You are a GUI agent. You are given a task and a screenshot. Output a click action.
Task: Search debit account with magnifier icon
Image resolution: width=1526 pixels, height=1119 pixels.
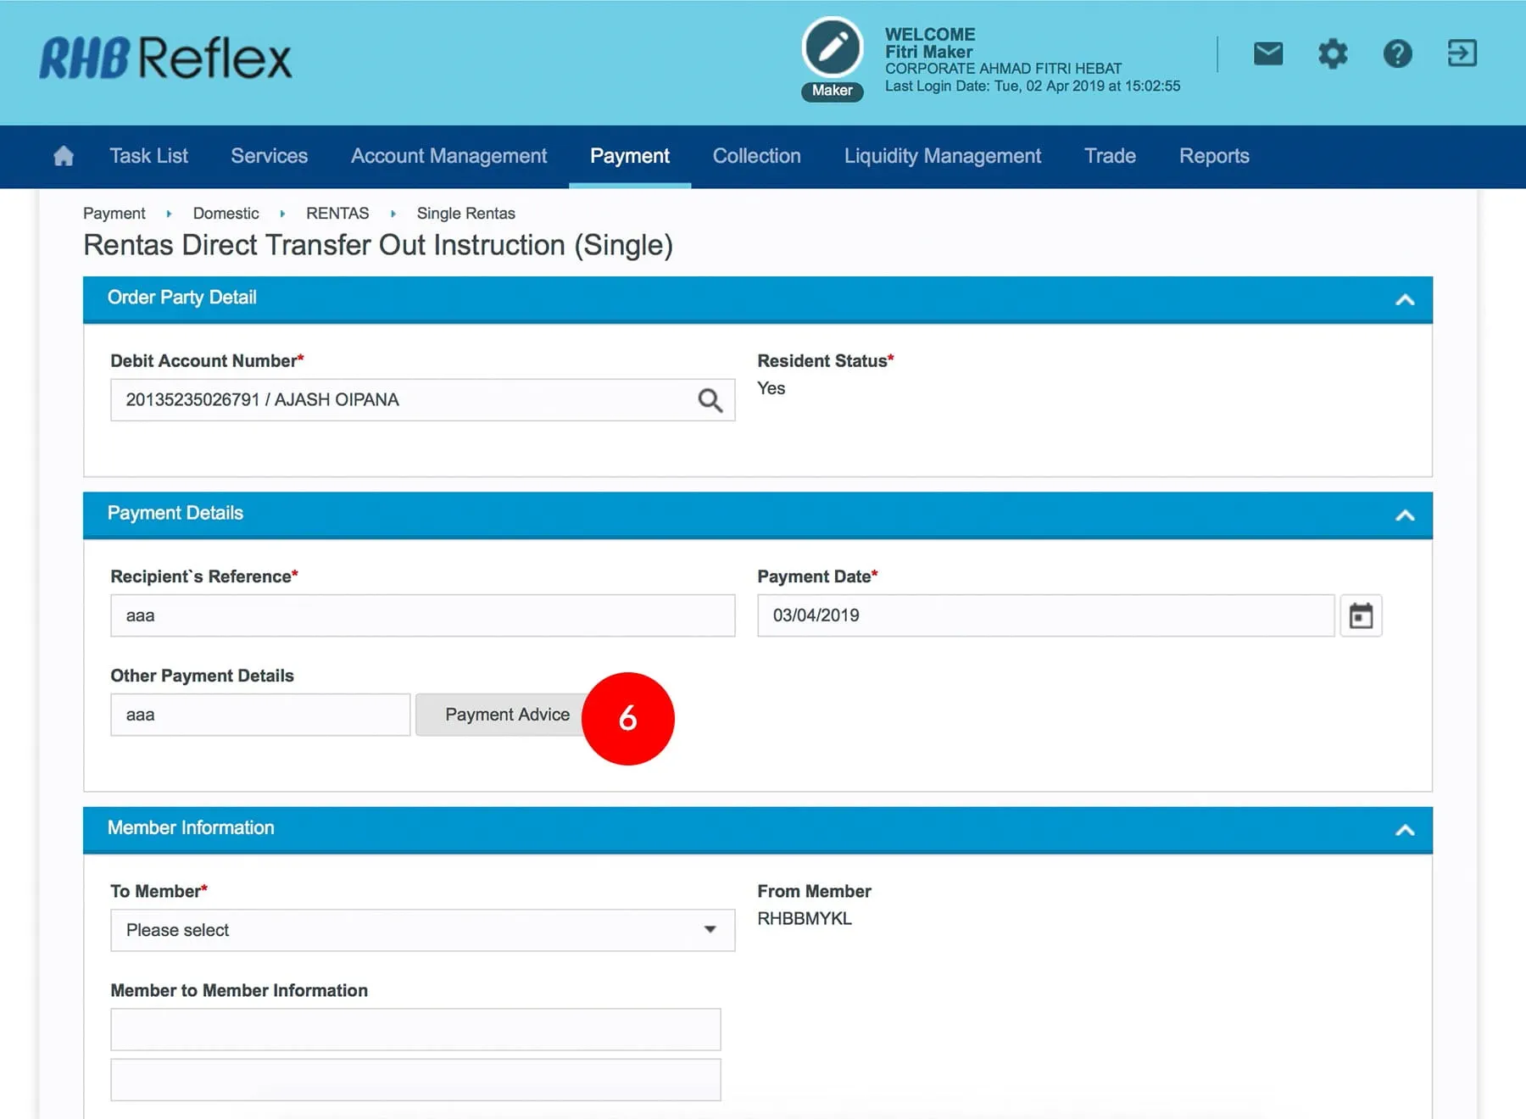[x=710, y=400]
